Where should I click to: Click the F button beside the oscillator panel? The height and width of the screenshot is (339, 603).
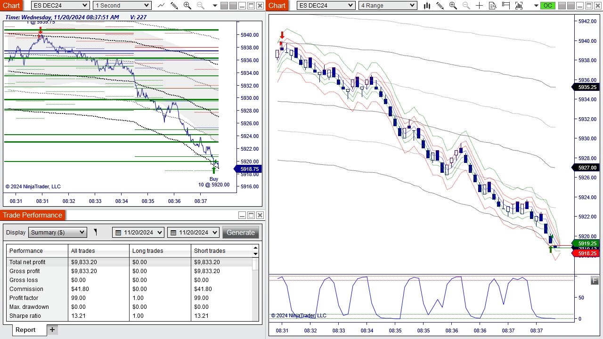pyautogui.click(x=595, y=281)
